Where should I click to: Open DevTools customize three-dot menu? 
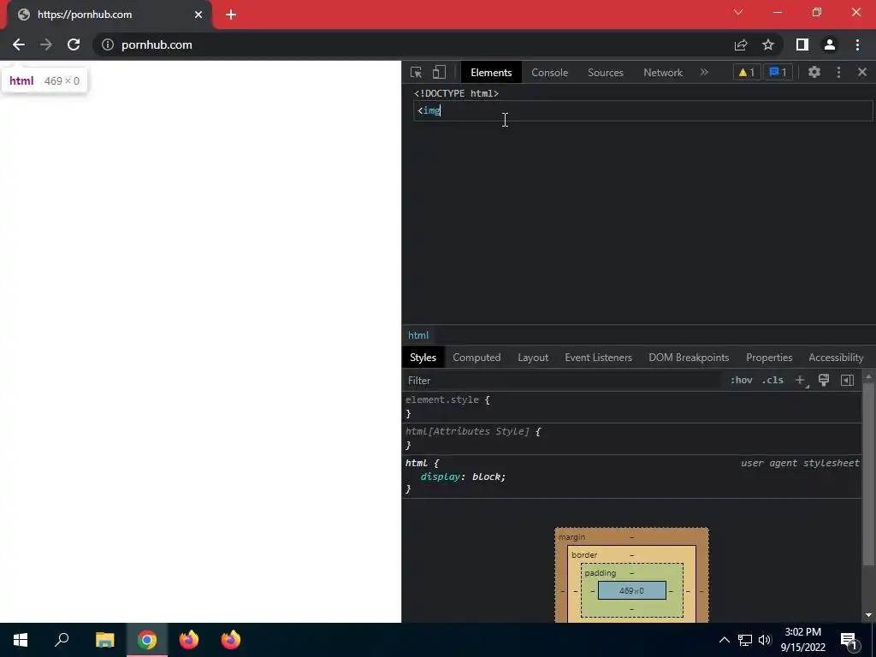838,72
